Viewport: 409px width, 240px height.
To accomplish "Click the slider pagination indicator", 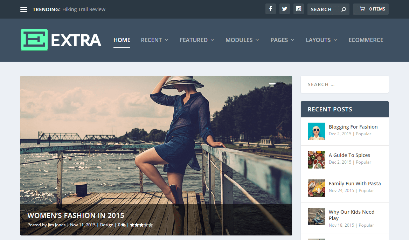I will click(x=272, y=83).
